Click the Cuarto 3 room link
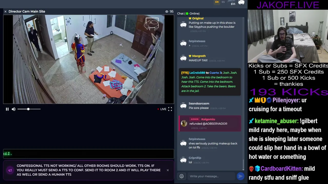Viewport: 328px width, 184px height. tap(216, 73)
